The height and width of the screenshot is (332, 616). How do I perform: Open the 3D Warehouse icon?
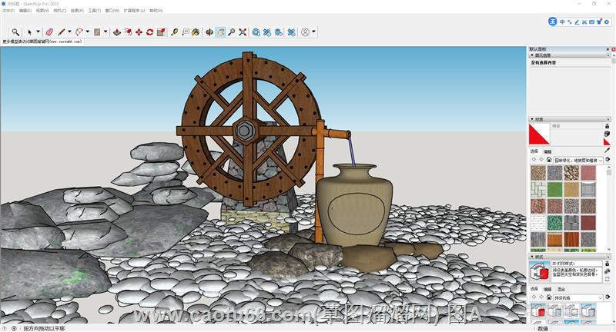pos(256,32)
